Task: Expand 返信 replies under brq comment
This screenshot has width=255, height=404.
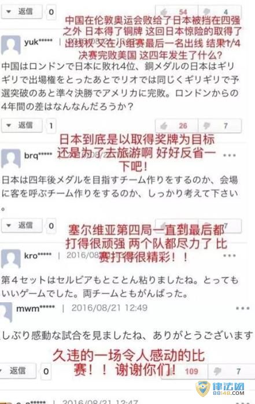Action: [21, 225]
